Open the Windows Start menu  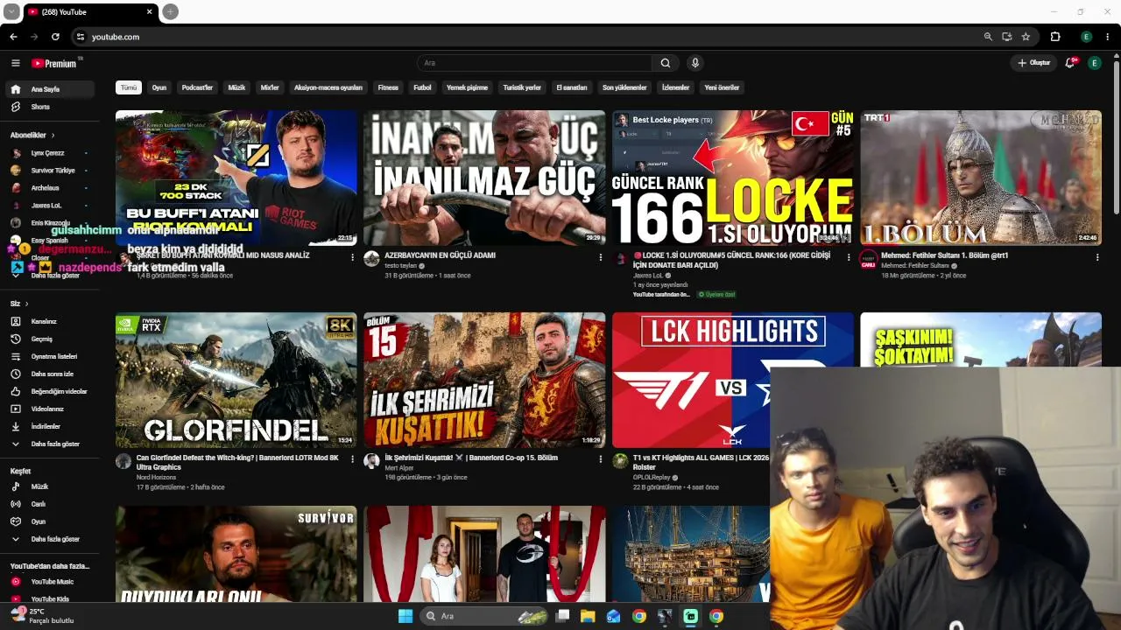tap(405, 616)
